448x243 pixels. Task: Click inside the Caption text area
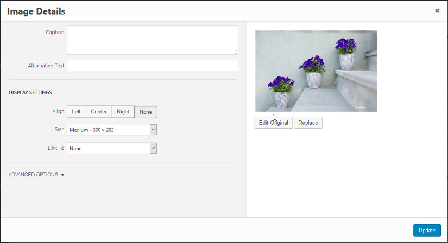[x=152, y=40]
